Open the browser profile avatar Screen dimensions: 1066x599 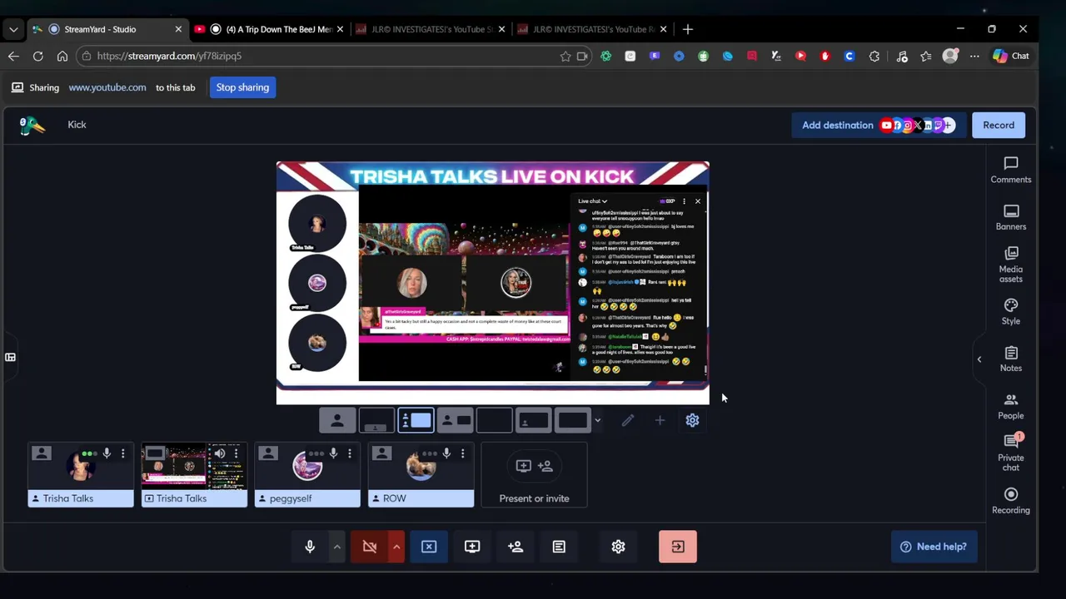950,56
